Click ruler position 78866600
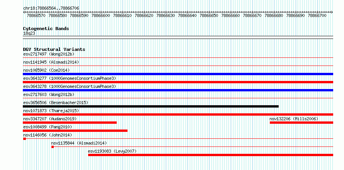This screenshot has height=170, width=344. pos(101,15)
